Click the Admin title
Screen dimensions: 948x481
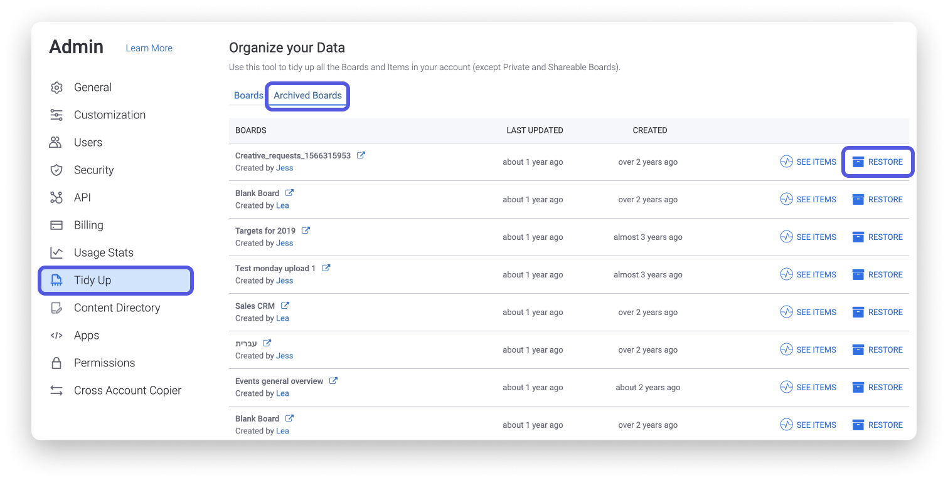[x=76, y=47]
